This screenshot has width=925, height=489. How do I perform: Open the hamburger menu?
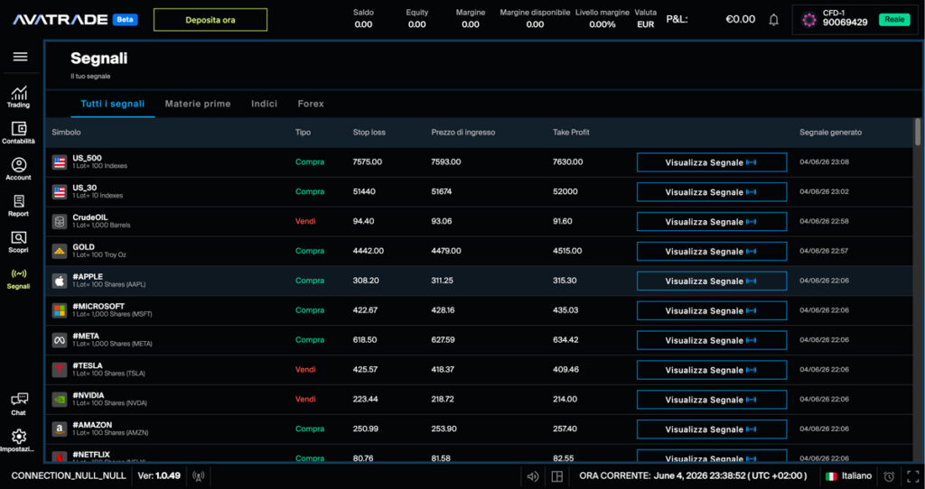[20, 57]
